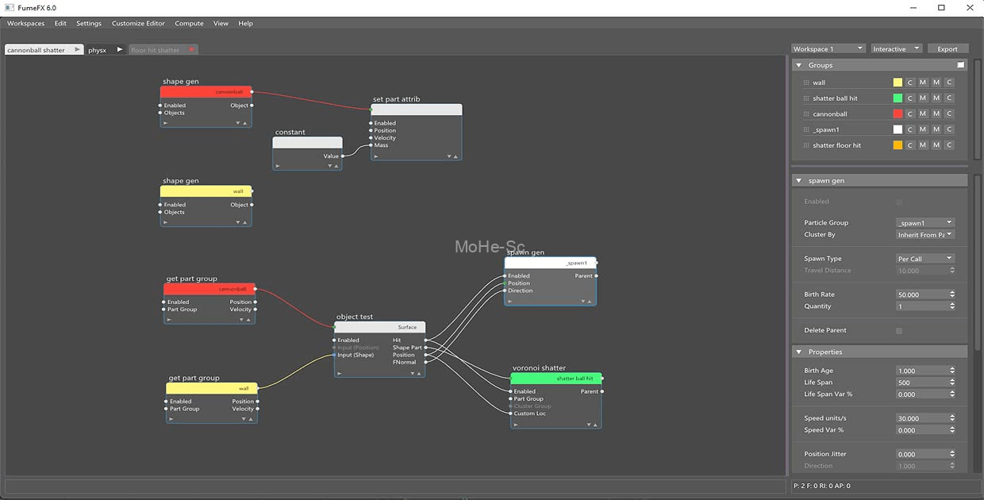Click the Hit output port on object test node

(426, 340)
